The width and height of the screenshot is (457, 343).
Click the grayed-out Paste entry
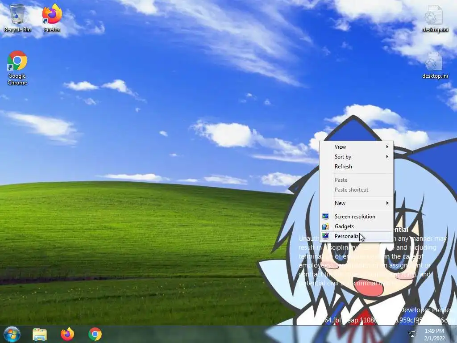tap(357, 180)
